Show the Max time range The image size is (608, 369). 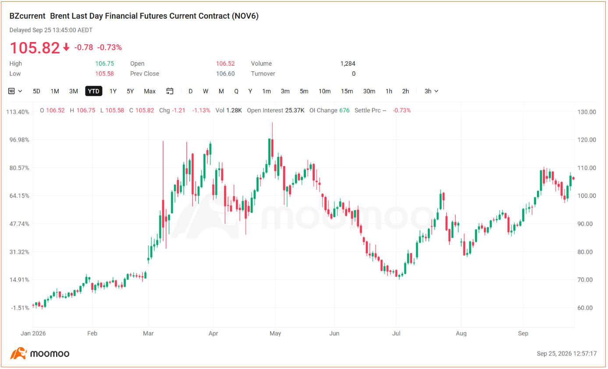pyautogui.click(x=150, y=91)
